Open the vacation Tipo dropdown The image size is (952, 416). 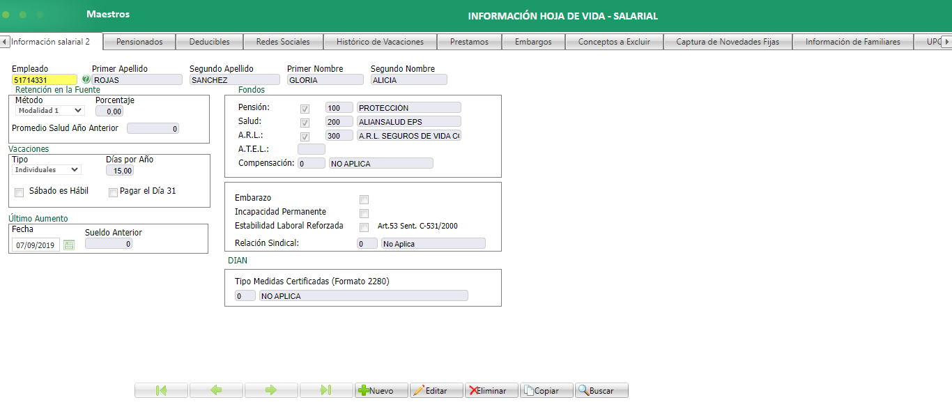click(x=47, y=169)
